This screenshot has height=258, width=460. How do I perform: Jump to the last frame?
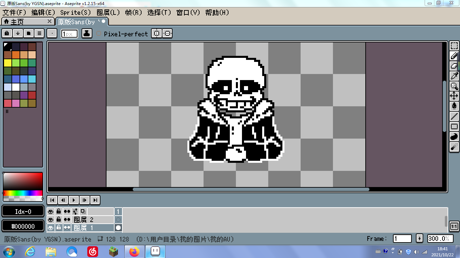(95, 200)
